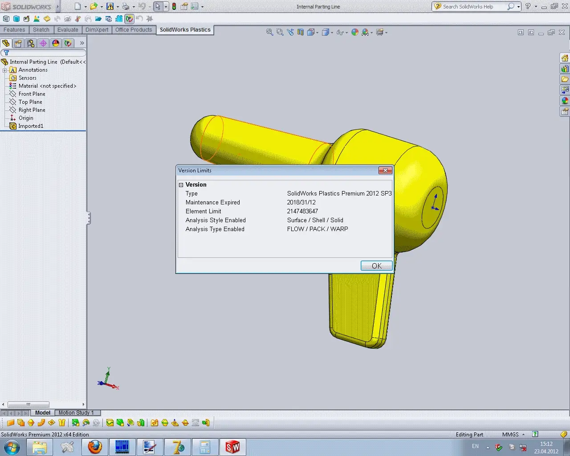The image size is (570, 456).
Task: Select Origin in the feature tree
Action: coord(26,118)
